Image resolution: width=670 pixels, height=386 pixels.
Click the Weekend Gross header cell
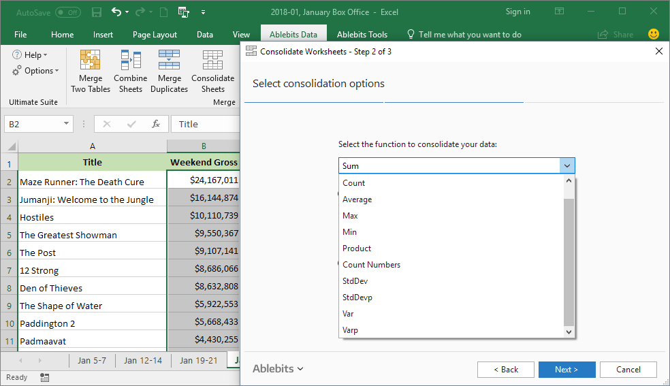coord(204,162)
